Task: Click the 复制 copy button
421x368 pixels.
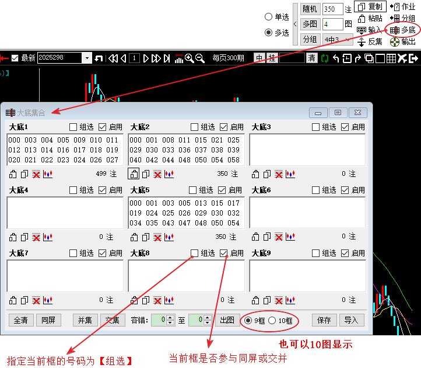Action: 370,6
